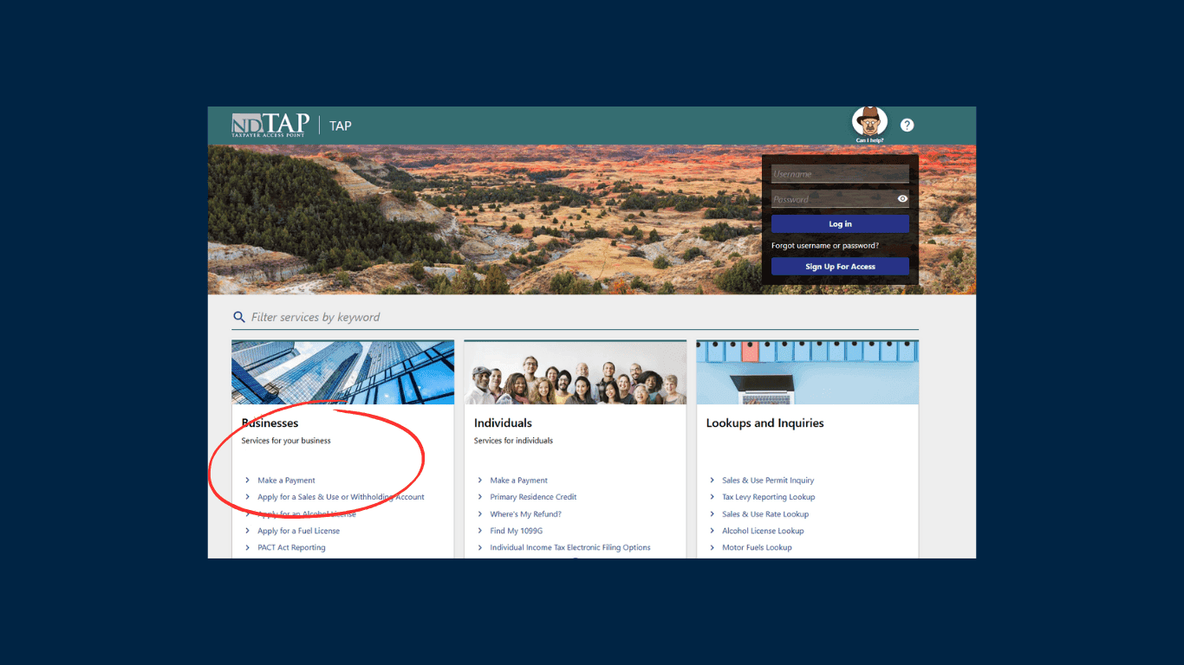Open Apply for a Fuel License

[x=298, y=531]
